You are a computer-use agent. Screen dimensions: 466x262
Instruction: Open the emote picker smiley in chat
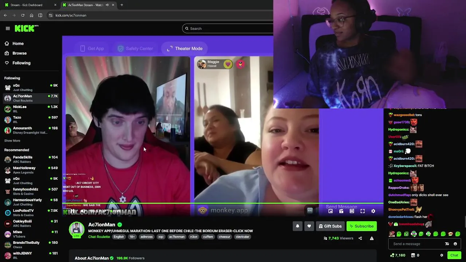click(455, 244)
